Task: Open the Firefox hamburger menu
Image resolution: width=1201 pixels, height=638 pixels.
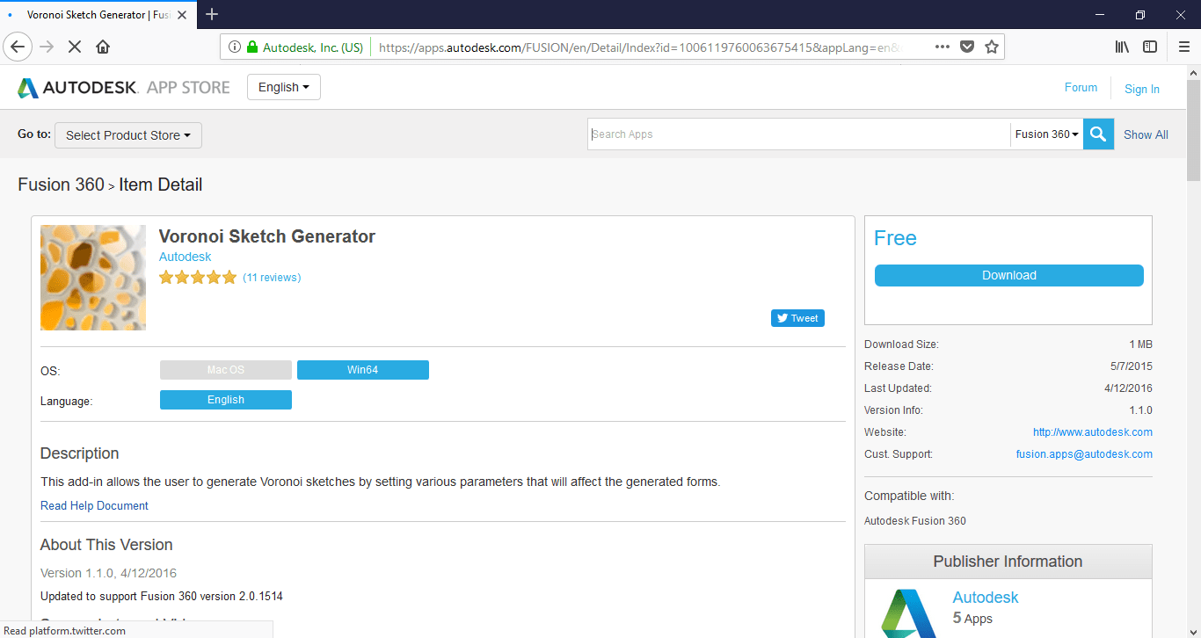Action: (1183, 47)
